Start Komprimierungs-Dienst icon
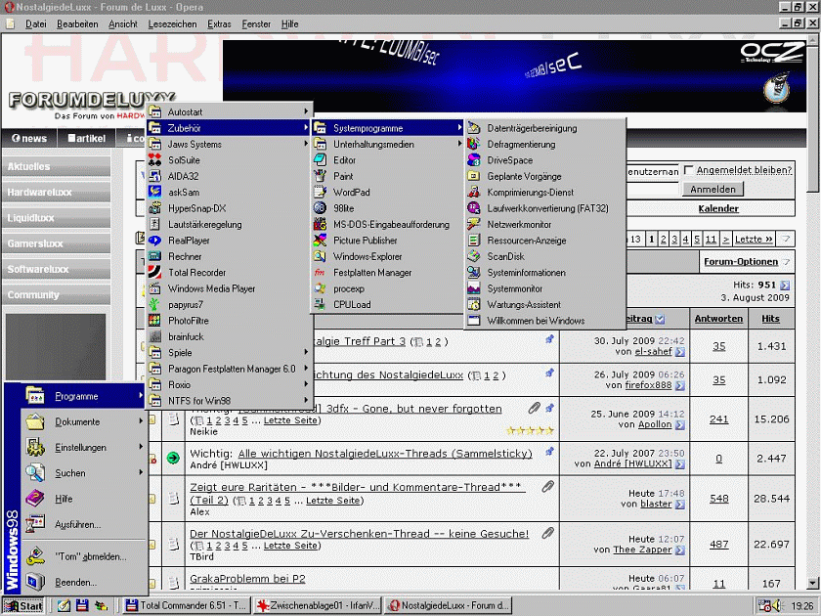The height and width of the screenshot is (616, 821). click(474, 193)
